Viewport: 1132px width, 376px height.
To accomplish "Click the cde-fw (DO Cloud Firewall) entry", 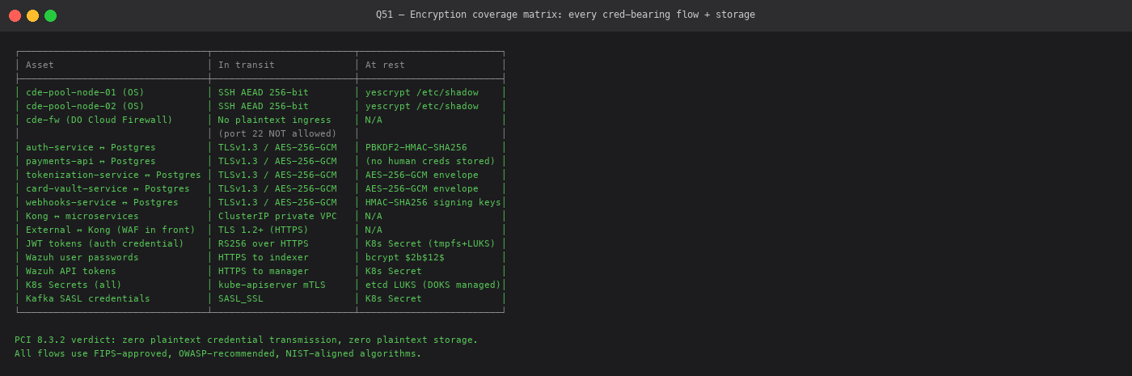I will (99, 120).
